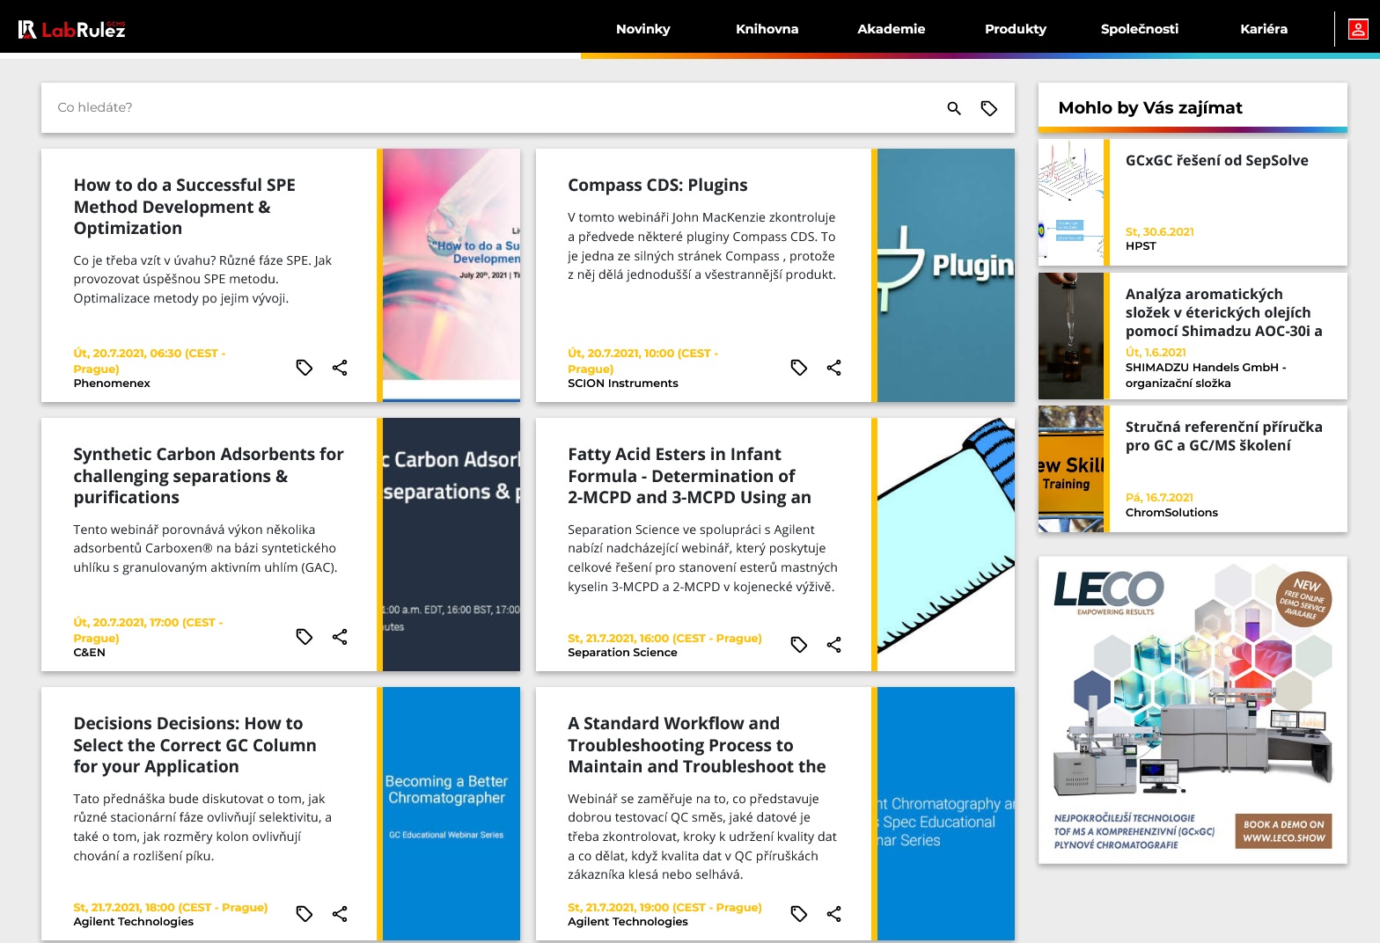Image resolution: width=1380 pixels, height=943 pixels.
Task: Click the search magnifier icon
Action: [954, 108]
